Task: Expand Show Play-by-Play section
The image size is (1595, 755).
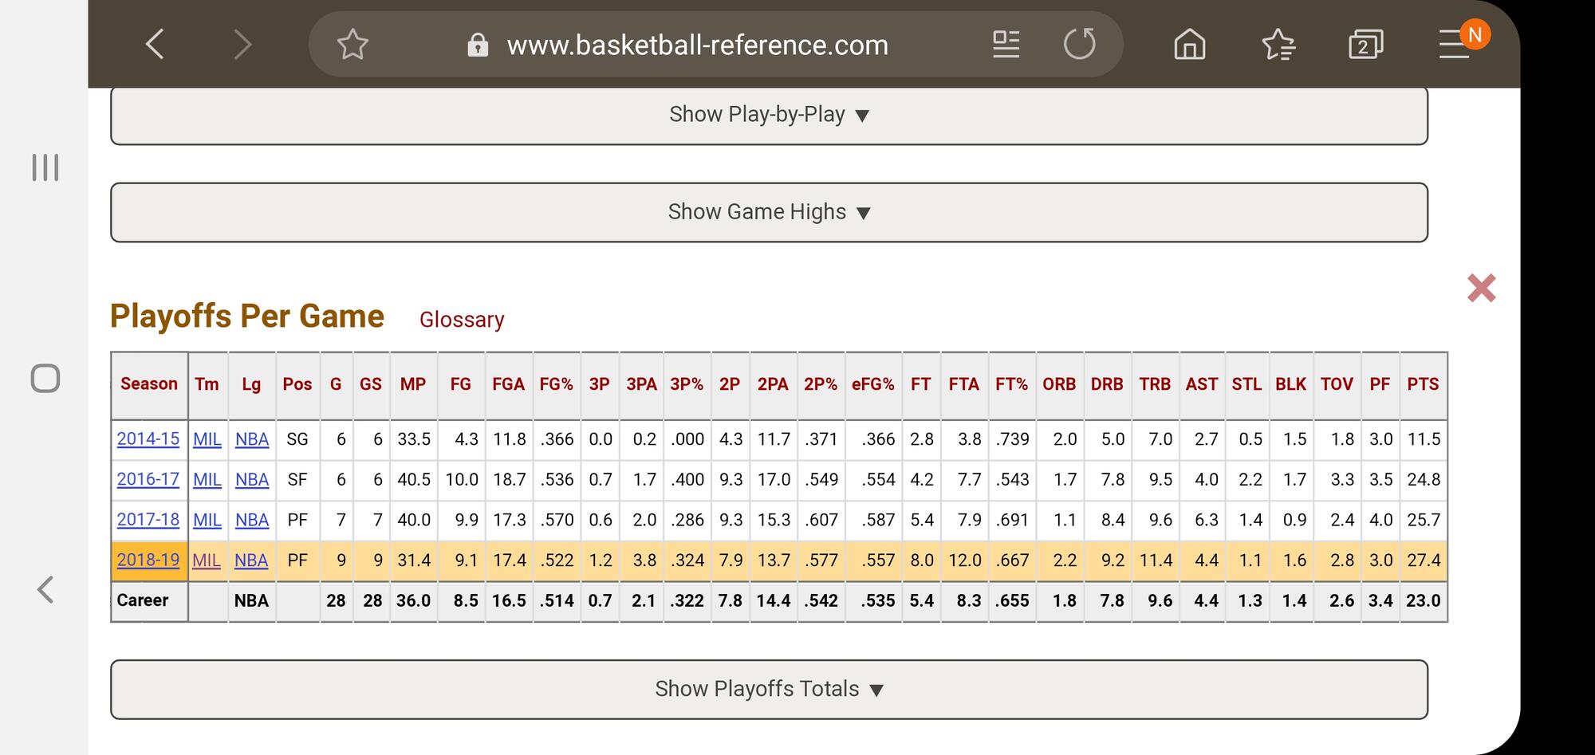Action: pyautogui.click(x=768, y=116)
